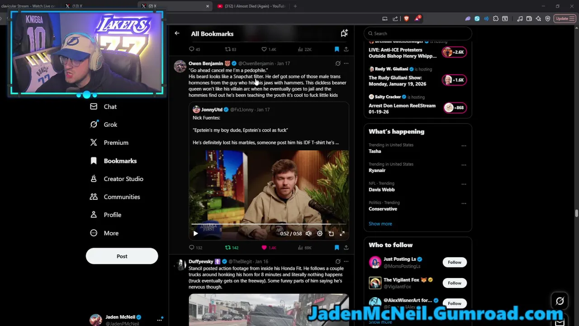Open video settings gear icon
This screenshot has width=579, height=326.
(320, 234)
